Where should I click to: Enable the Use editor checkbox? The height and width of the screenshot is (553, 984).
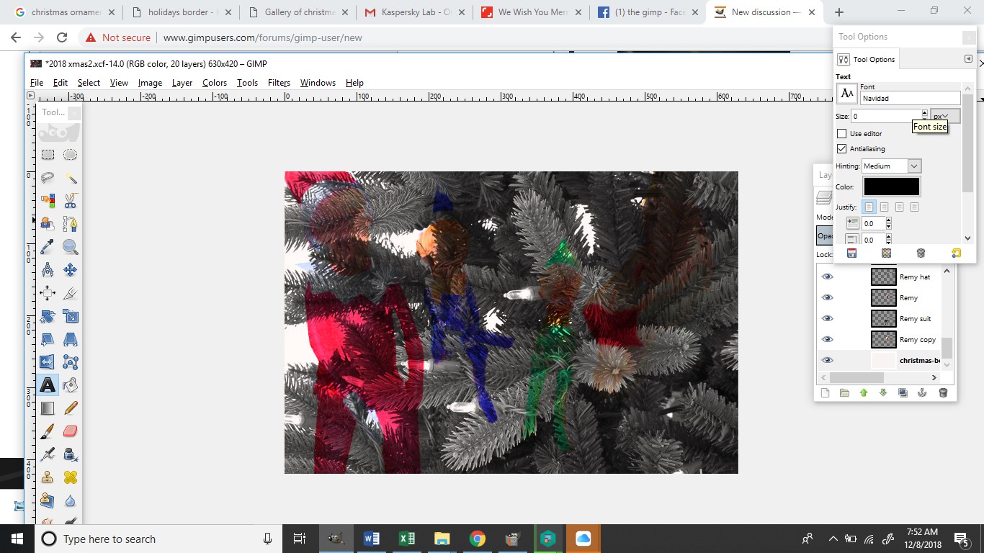click(841, 134)
